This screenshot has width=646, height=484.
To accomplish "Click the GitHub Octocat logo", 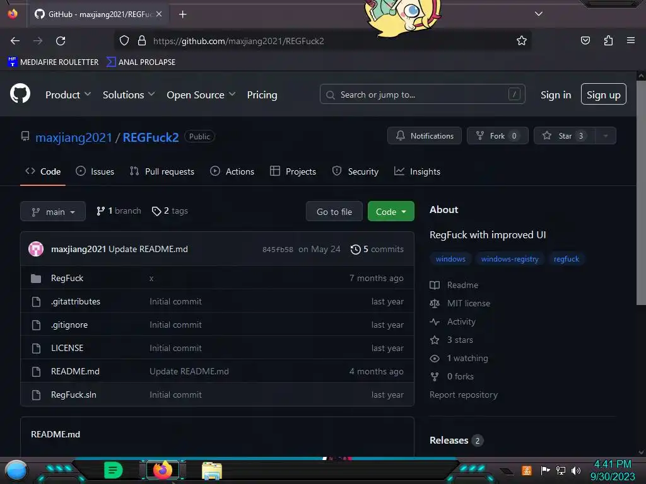I will click(x=20, y=94).
